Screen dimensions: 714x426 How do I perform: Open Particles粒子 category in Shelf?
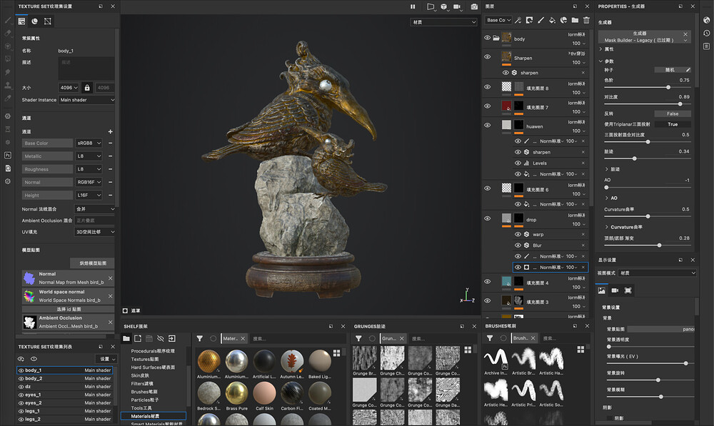(x=144, y=400)
